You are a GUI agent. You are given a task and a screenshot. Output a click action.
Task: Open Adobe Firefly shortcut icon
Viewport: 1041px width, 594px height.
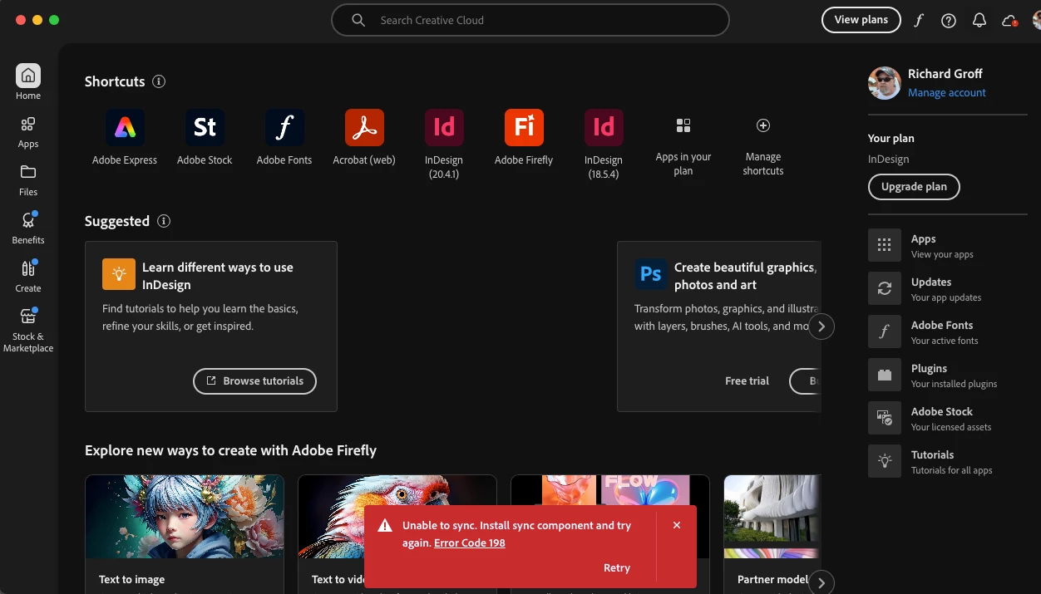tap(524, 127)
